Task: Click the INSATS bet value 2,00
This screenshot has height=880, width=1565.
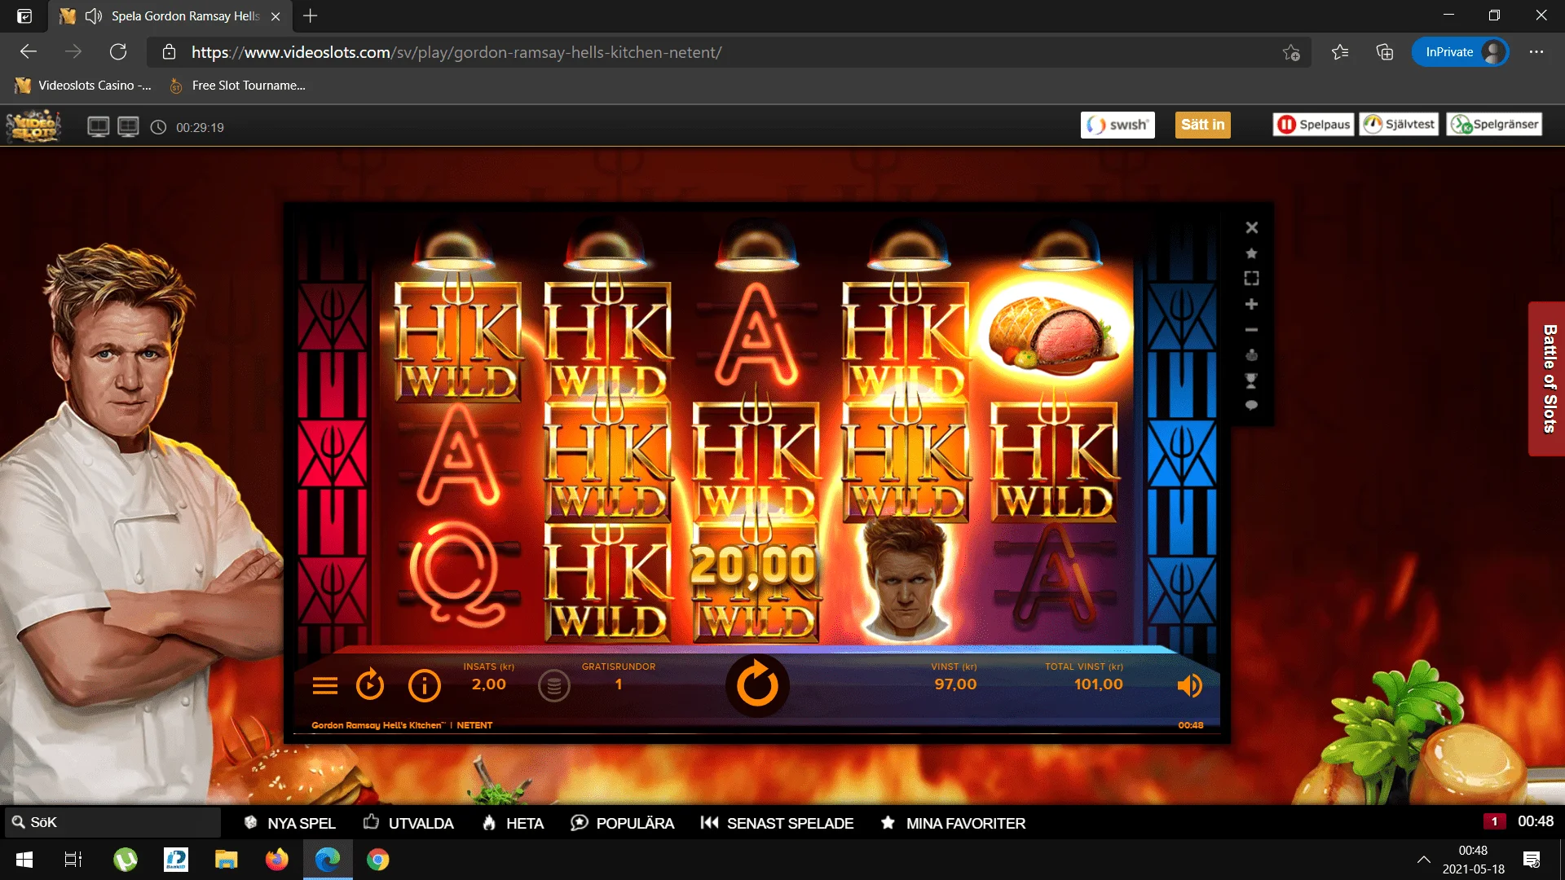Action: [x=489, y=684]
